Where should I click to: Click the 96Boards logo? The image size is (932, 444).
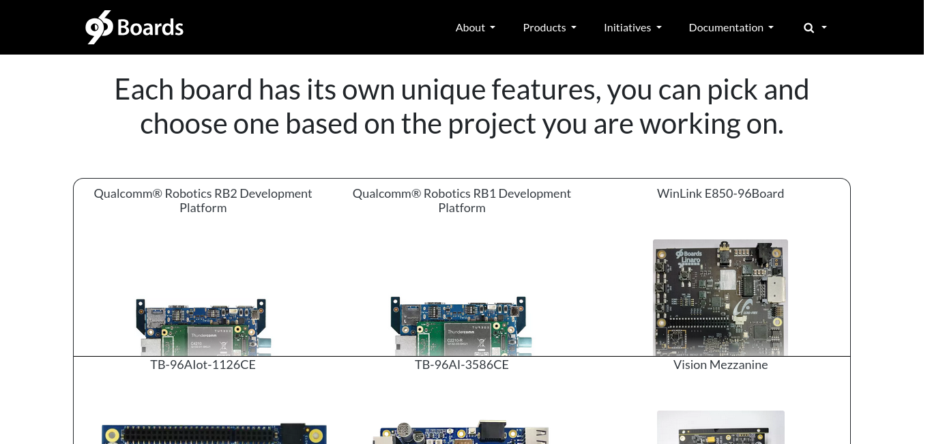134,27
